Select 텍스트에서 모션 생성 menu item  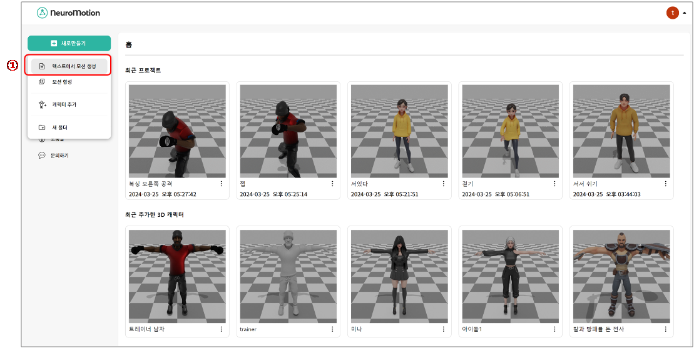[x=69, y=66]
